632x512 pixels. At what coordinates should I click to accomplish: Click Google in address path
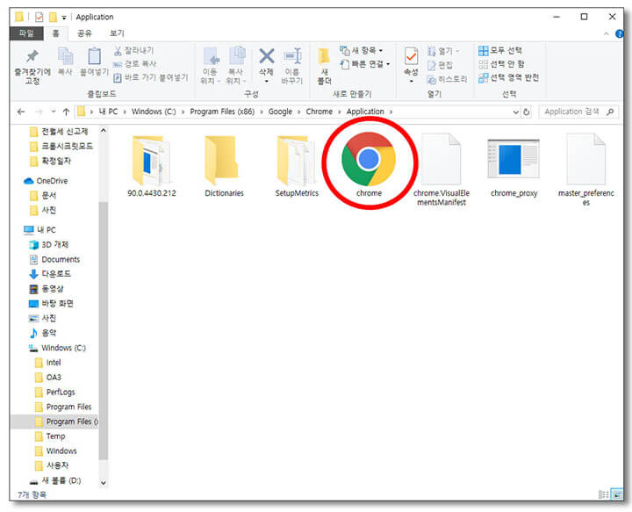(280, 112)
